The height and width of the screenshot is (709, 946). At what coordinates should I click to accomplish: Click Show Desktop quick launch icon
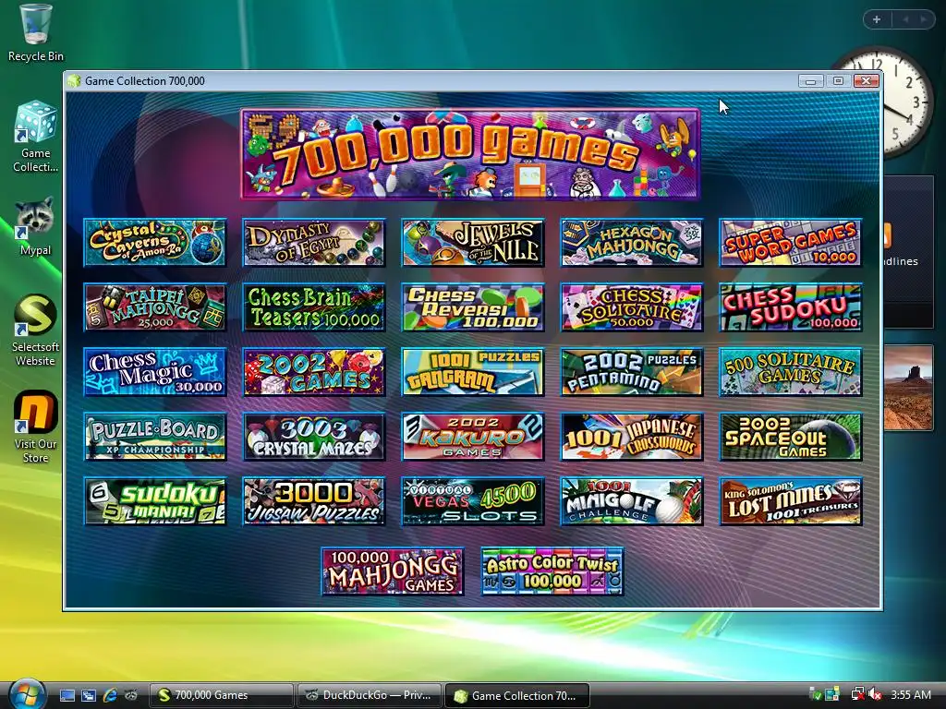click(x=67, y=695)
